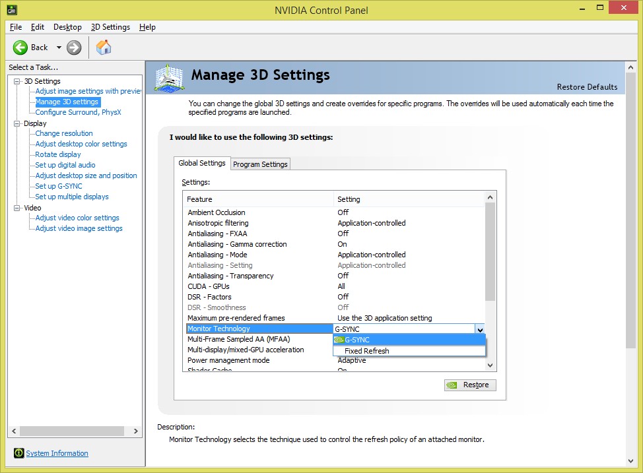Click the task pane scroll-left arrow

coord(15,431)
